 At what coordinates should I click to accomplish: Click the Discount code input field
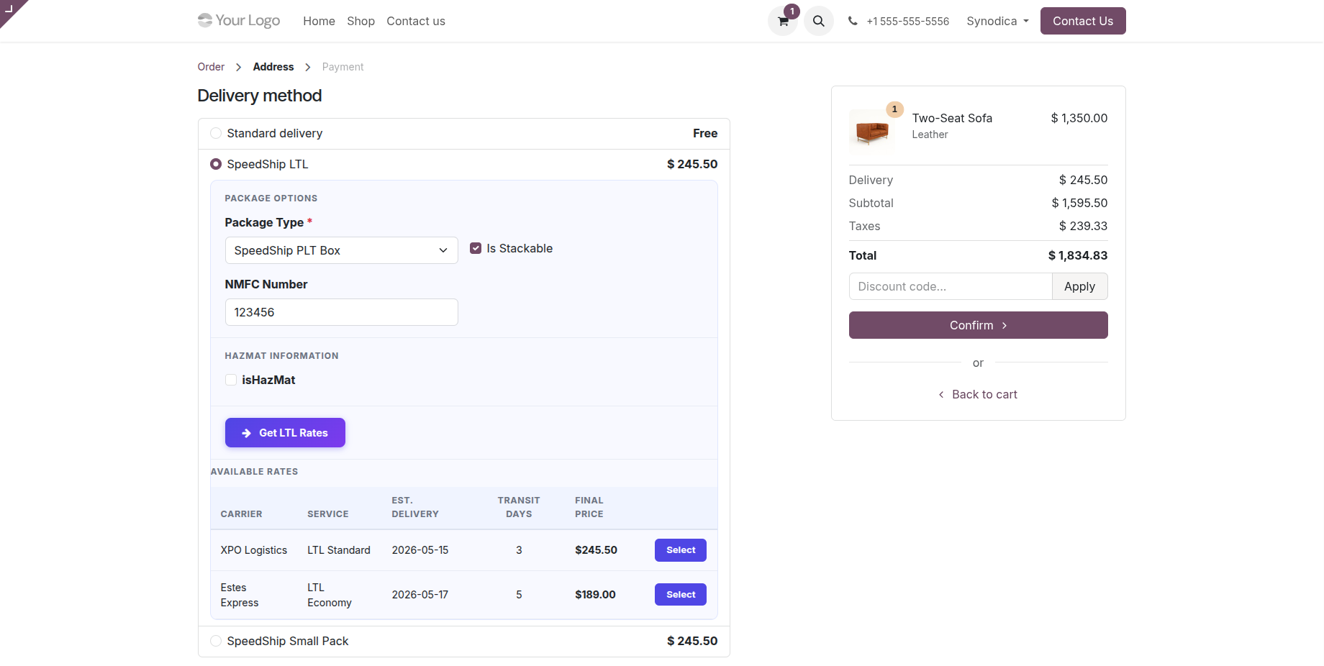[951, 287]
